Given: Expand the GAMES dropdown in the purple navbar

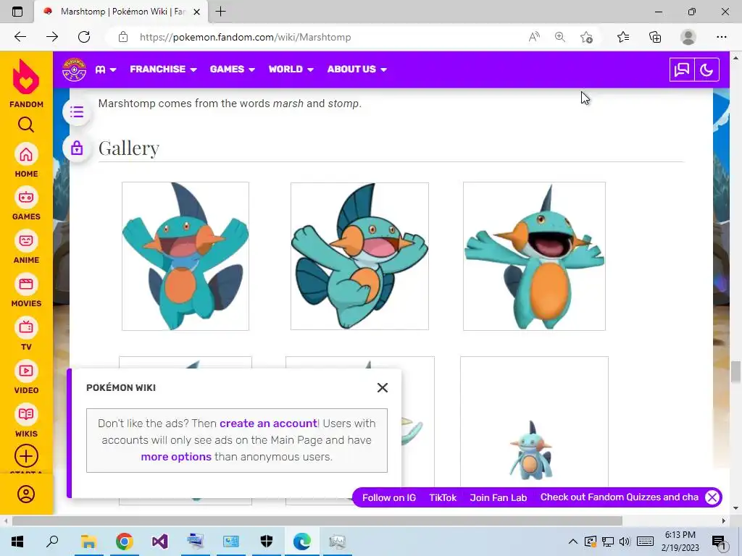Looking at the screenshot, I should tap(233, 69).
